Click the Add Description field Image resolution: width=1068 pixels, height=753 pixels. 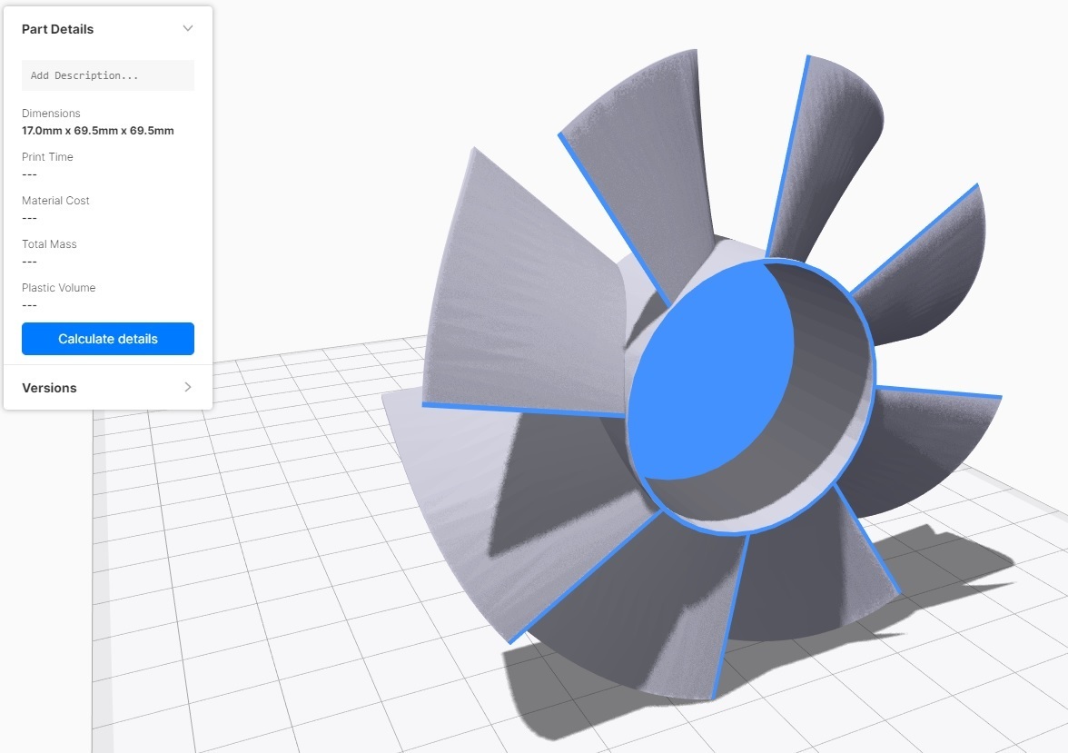[x=107, y=74]
